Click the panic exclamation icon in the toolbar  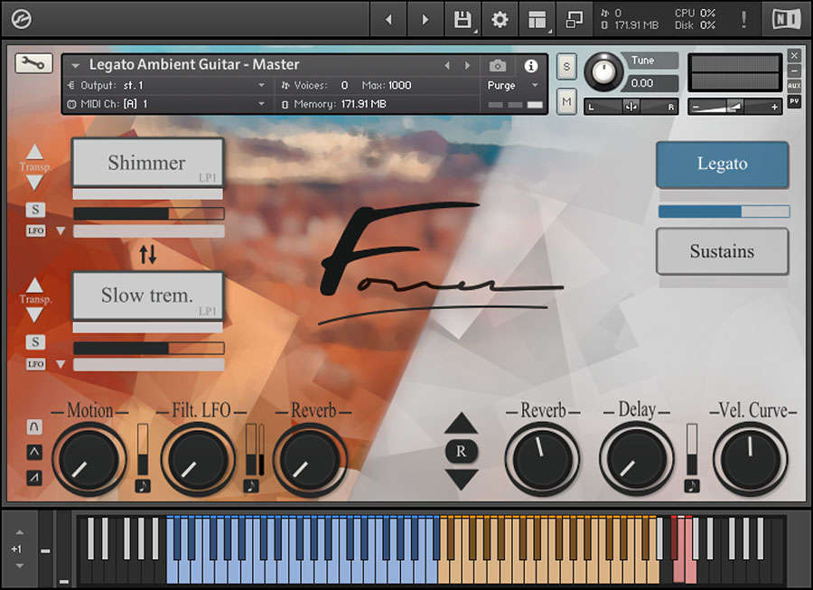pyautogui.click(x=743, y=19)
